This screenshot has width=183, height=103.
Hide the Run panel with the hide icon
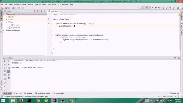(x=179, y=58)
